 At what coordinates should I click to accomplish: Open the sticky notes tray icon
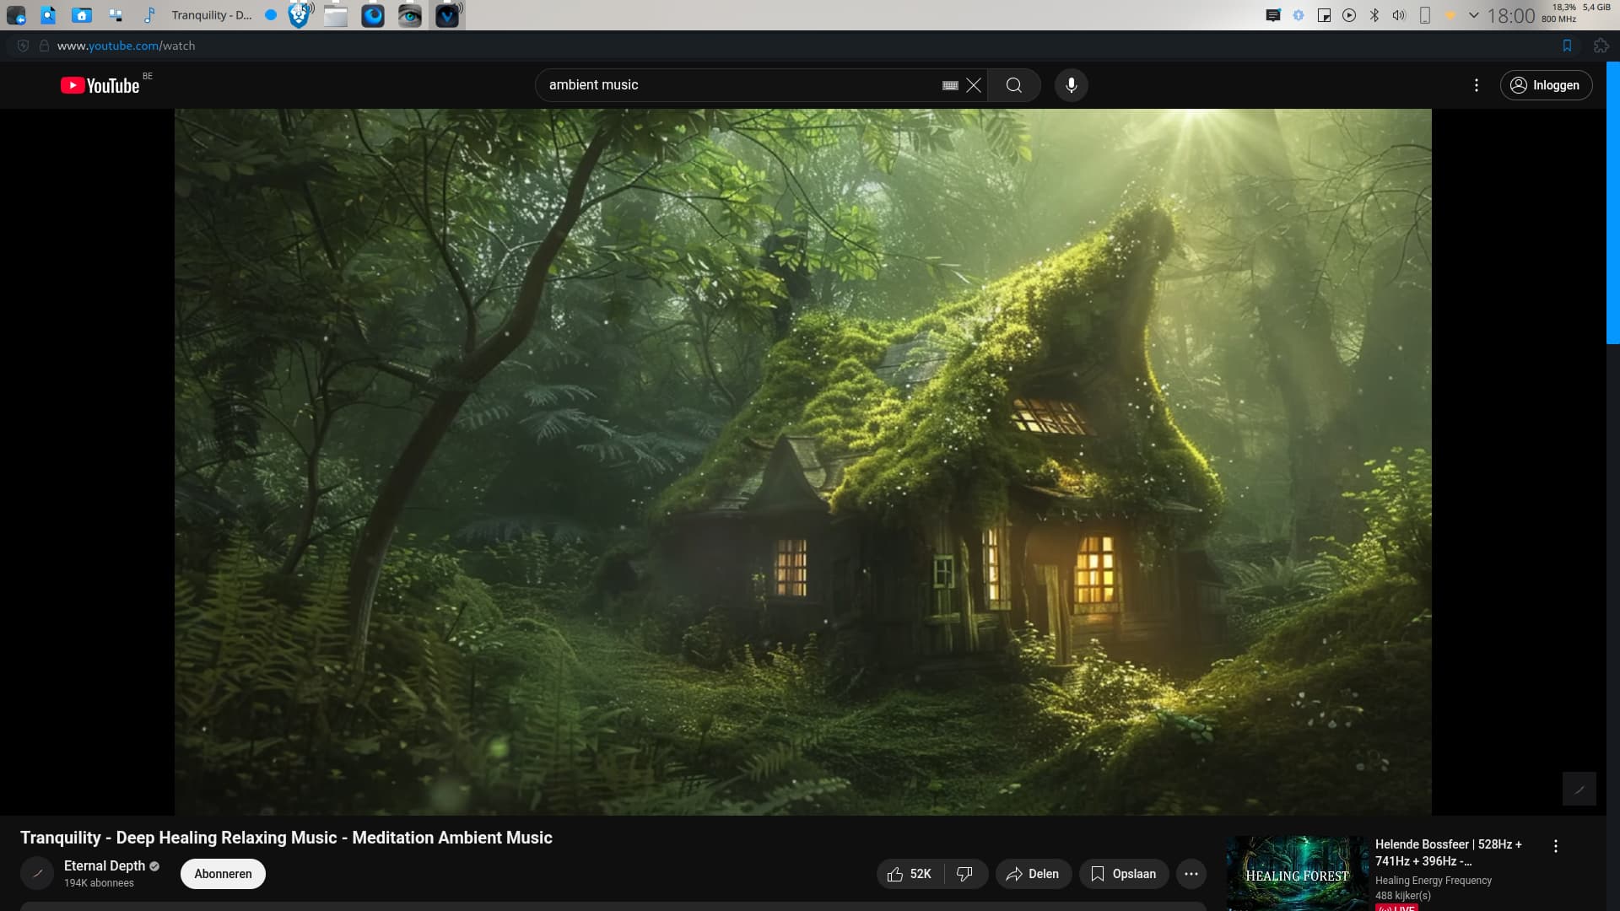pyautogui.click(x=1324, y=15)
